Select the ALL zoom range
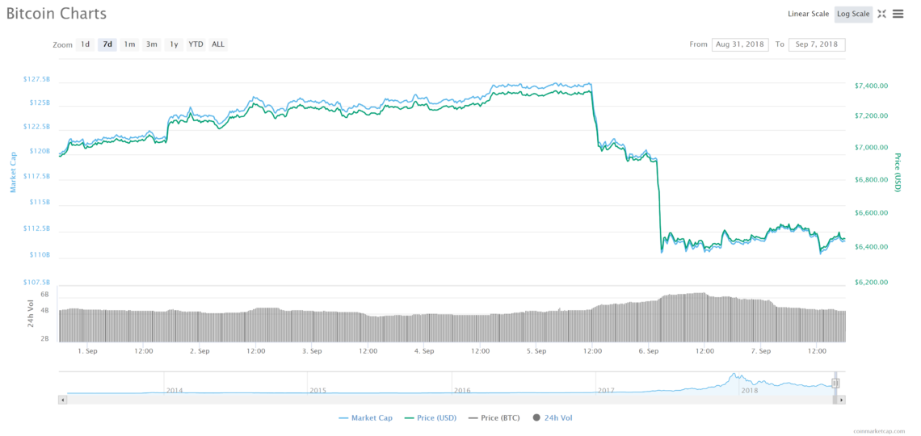The height and width of the screenshot is (436, 921). click(218, 44)
